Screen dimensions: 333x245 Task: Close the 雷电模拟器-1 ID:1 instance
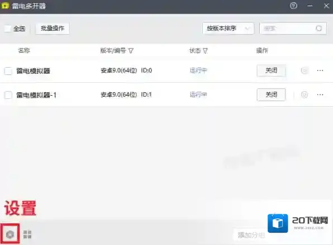tap(271, 95)
